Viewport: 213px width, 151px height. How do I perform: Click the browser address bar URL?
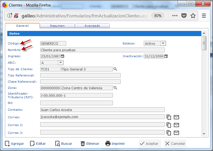[x=85, y=16]
